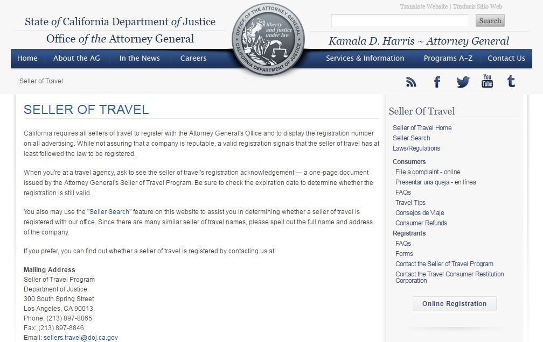Click the Office of the Attorney General title

[x=120, y=39]
